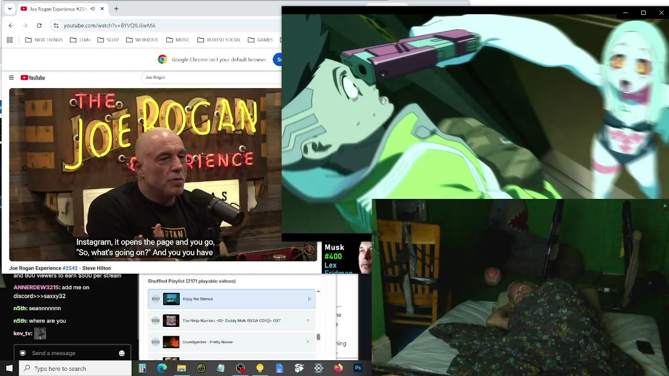
Task: Mute the tab audio speaker icon
Action: click(93, 9)
